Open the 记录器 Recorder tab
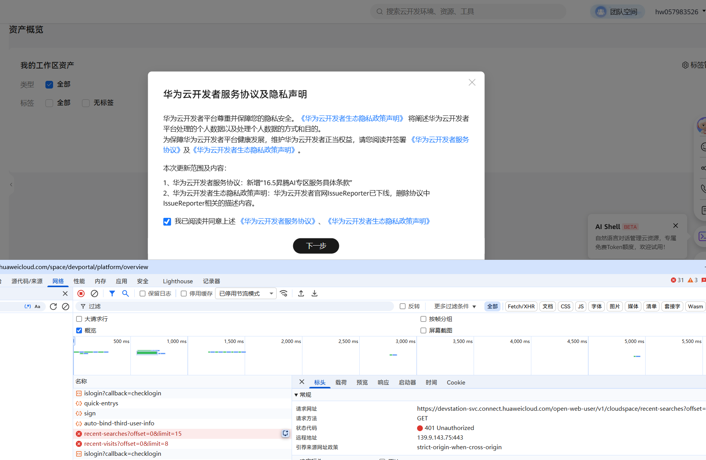706x460 pixels. (x=212, y=281)
